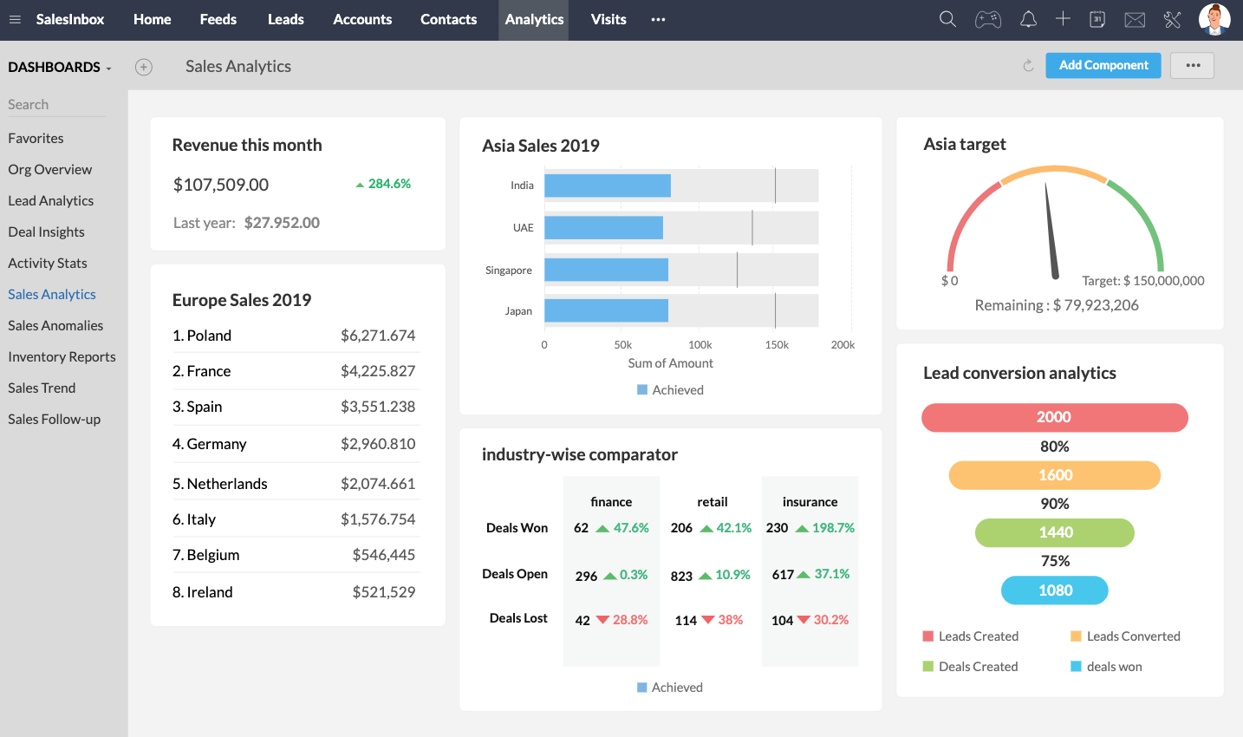The height and width of the screenshot is (737, 1243).
Task: Open the mail envelope icon
Action: pos(1135,18)
